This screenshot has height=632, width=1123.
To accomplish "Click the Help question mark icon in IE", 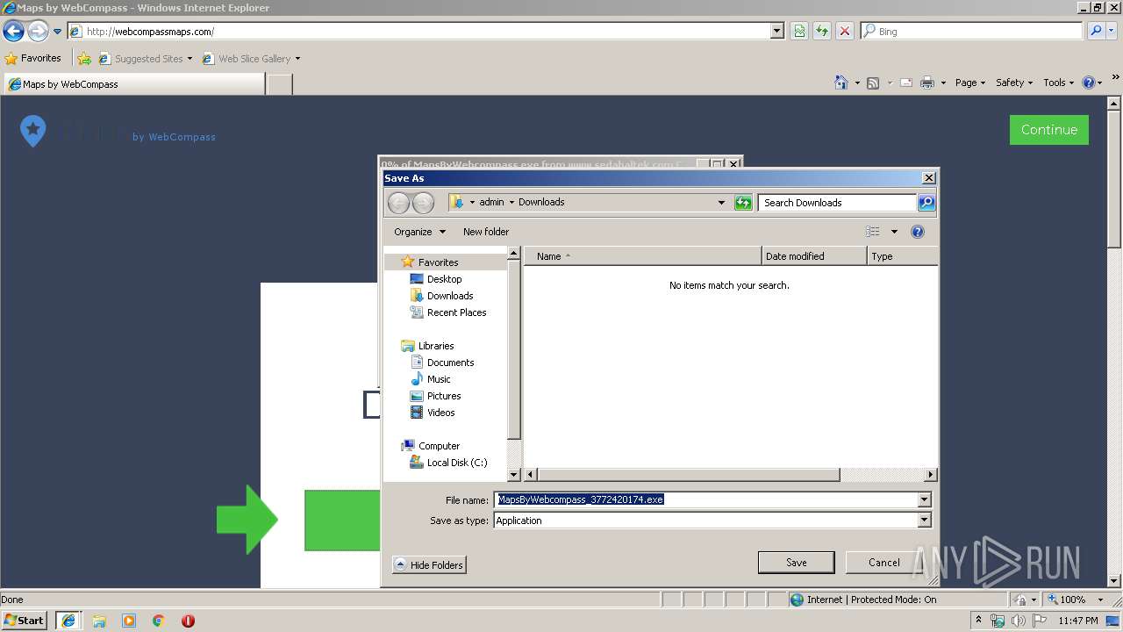I will click(x=1089, y=83).
